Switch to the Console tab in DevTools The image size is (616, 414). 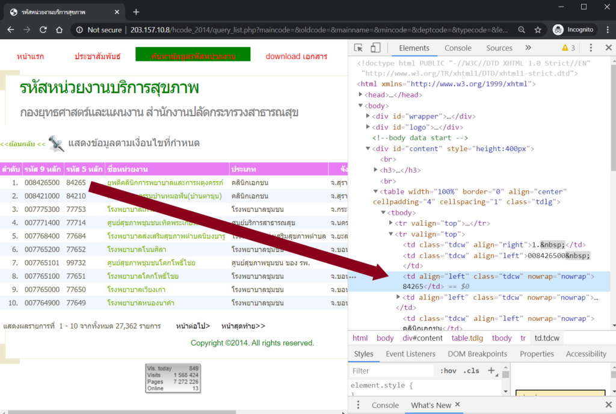click(x=458, y=48)
